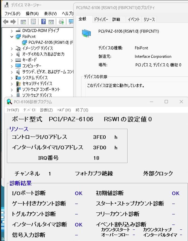This screenshot has width=188, height=241.
Task: Click IRQ number value 18
Action: click(x=96, y=158)
